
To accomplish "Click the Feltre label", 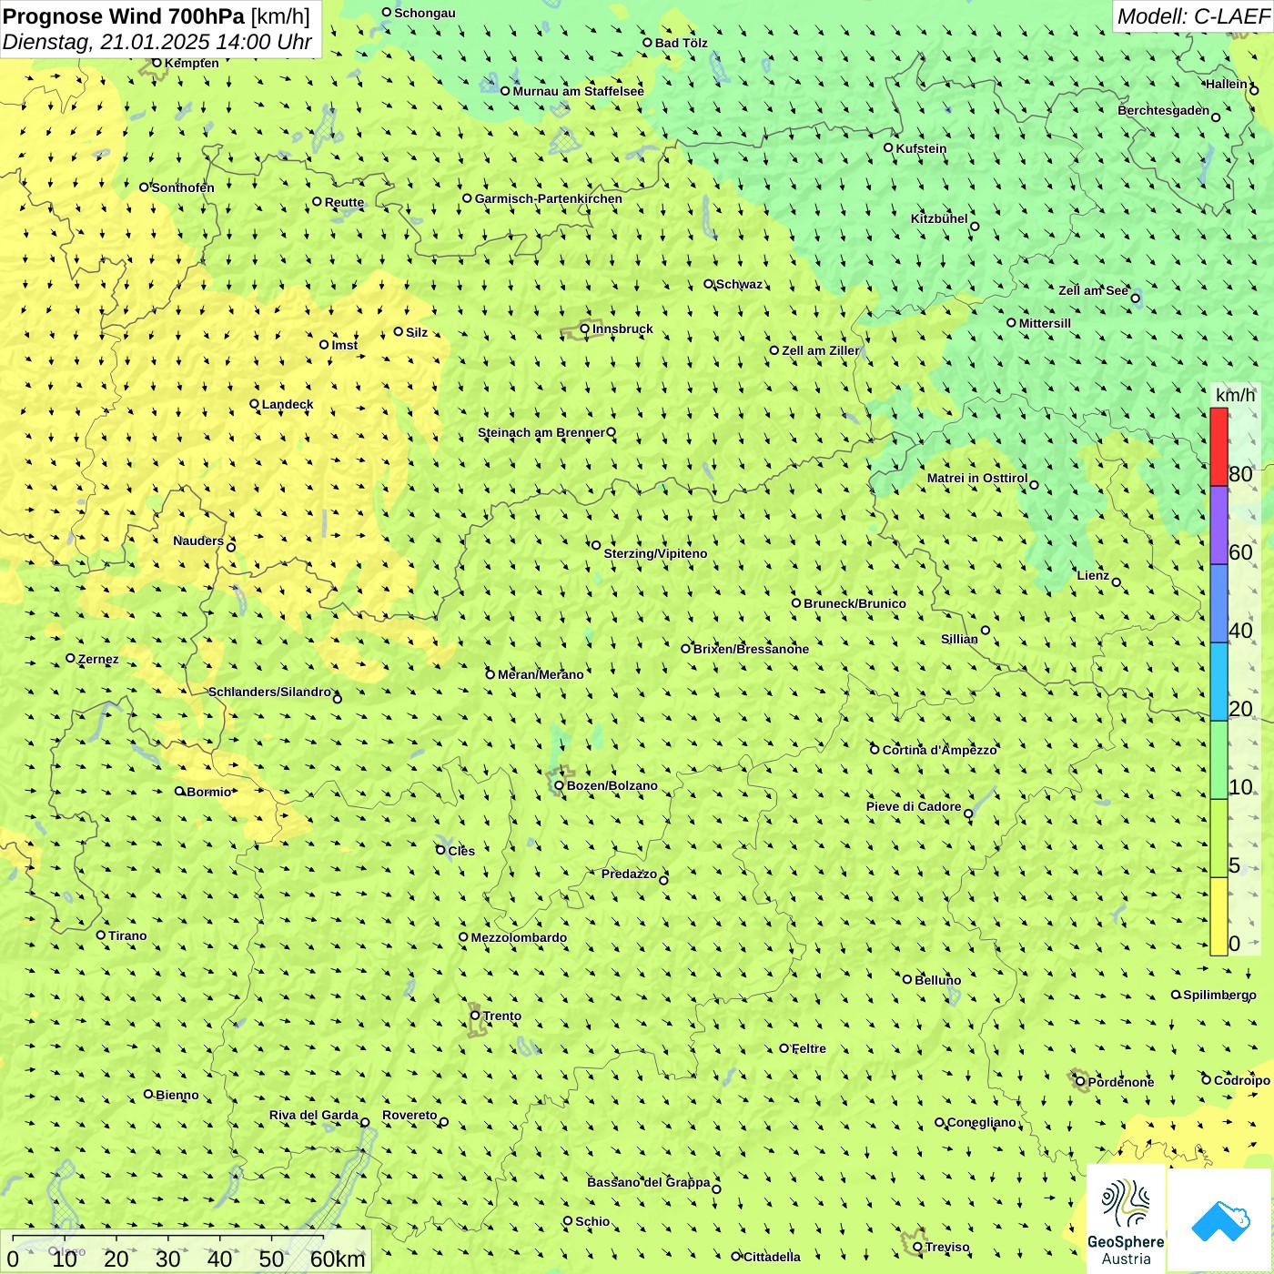I will (x=809, y=1048).
